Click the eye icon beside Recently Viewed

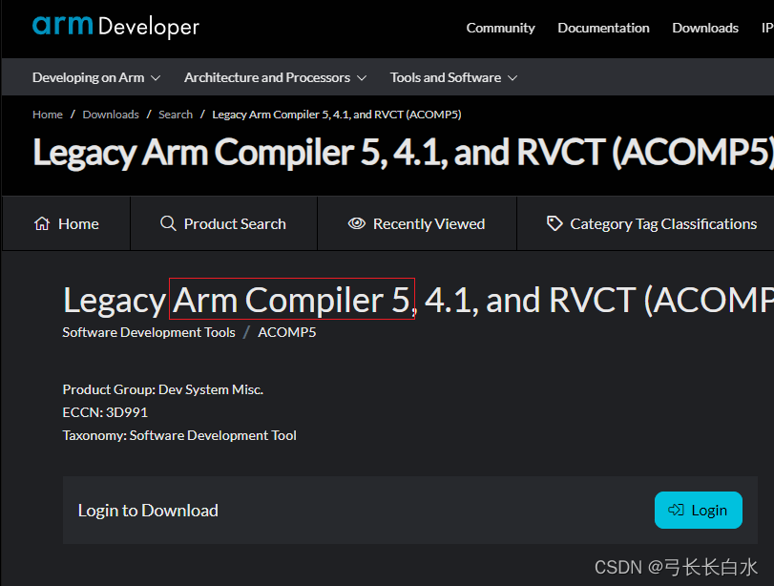click(357, 223)
